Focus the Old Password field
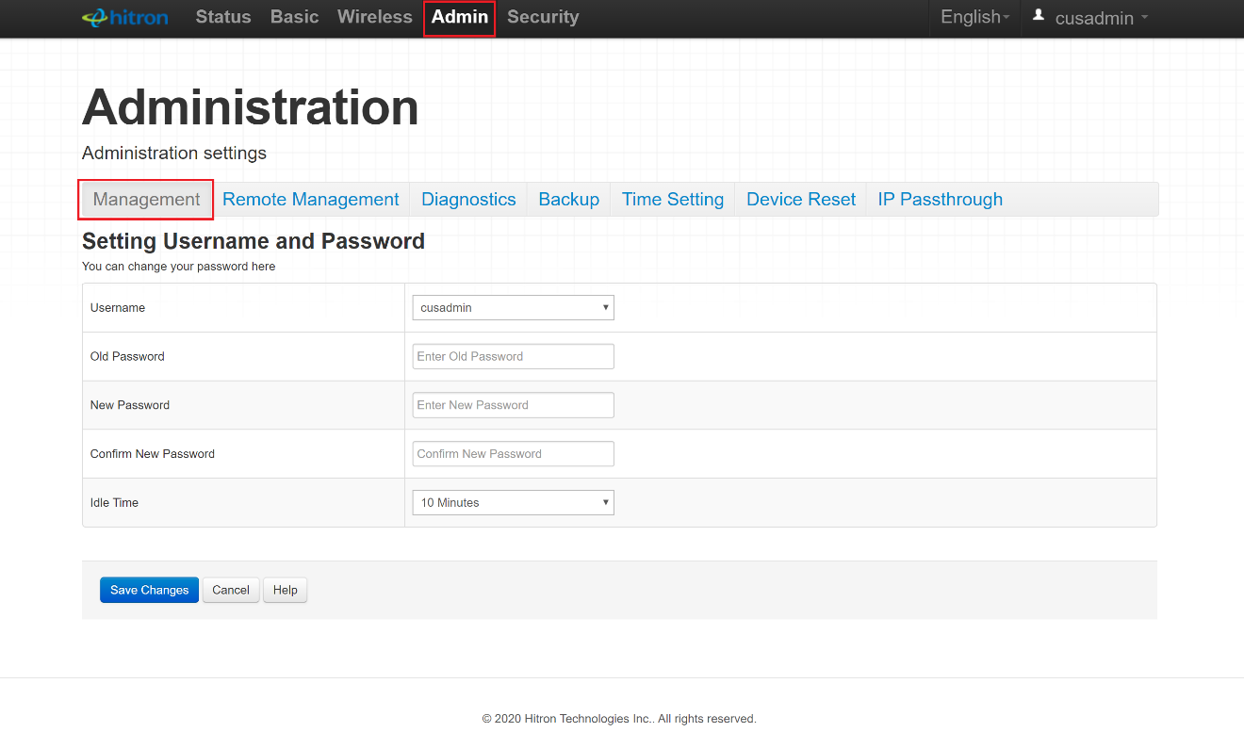1244x732 pixels. (514, 356)
